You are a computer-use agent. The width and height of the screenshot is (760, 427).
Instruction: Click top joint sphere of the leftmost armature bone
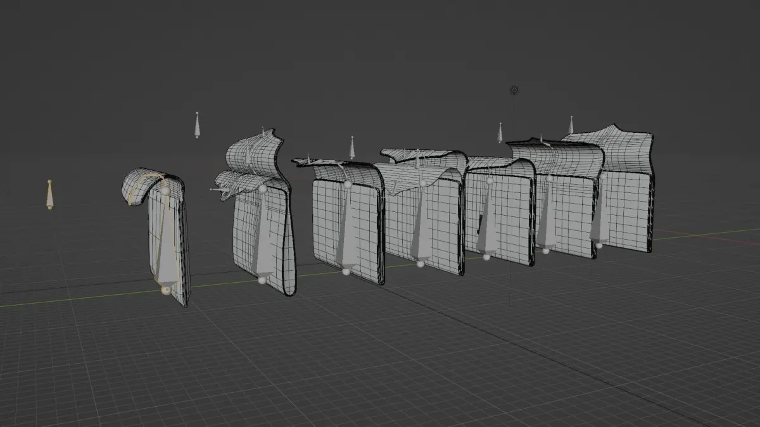(166, 190)
